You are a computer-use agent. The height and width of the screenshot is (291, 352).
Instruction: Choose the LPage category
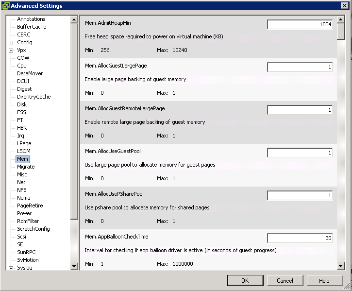[24, 143]
